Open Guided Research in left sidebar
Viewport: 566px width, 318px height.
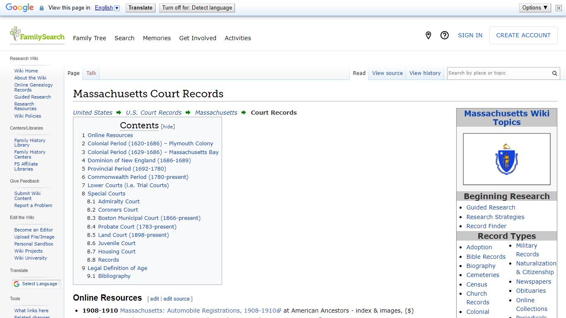pyautogui.click(x=33, y=97)
